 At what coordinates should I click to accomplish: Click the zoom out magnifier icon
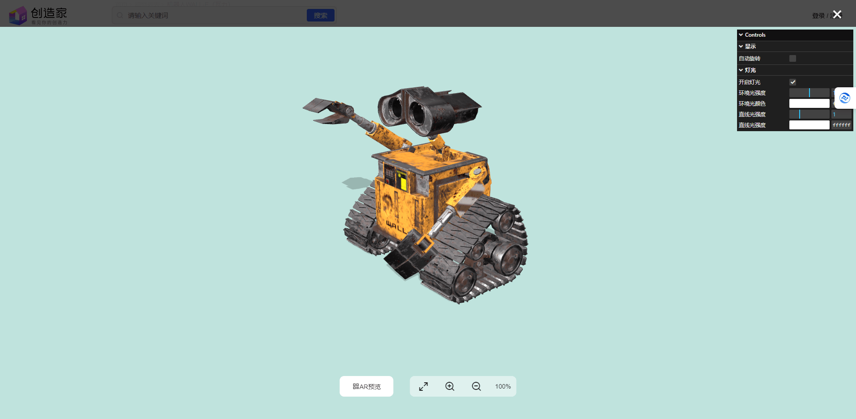[x=476, y=386]
